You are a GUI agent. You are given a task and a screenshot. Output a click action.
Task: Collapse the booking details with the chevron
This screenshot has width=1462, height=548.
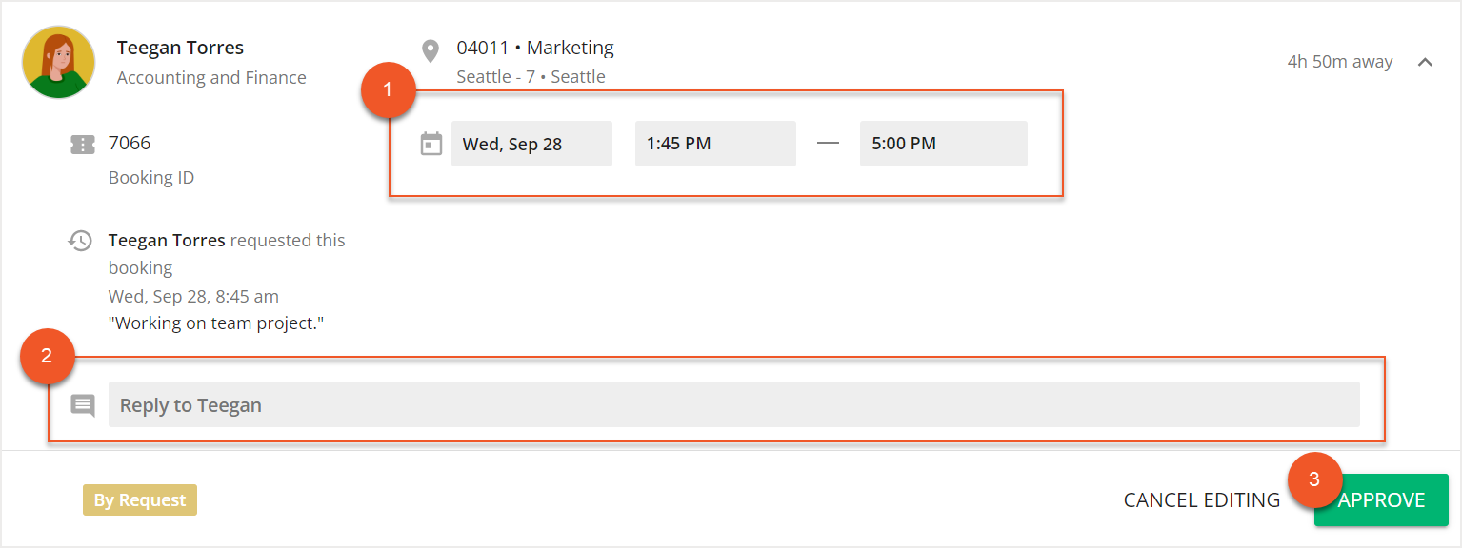click(1426, 61)
